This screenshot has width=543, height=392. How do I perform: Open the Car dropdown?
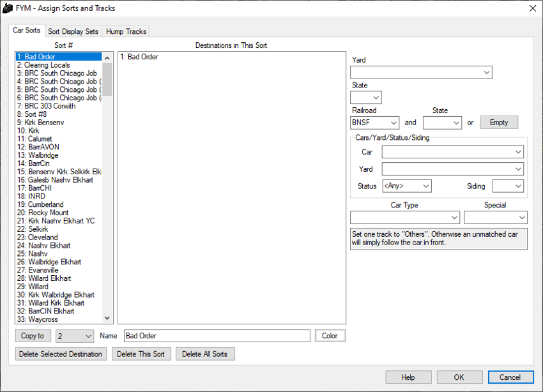(x=453, y=152)
